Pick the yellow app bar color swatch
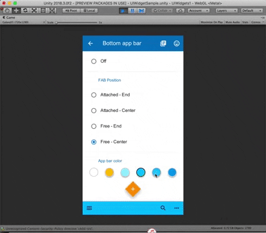Screen dimensions: 266x233 109,172
